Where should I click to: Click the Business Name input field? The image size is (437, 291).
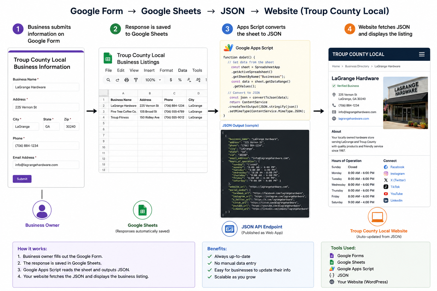46,87
